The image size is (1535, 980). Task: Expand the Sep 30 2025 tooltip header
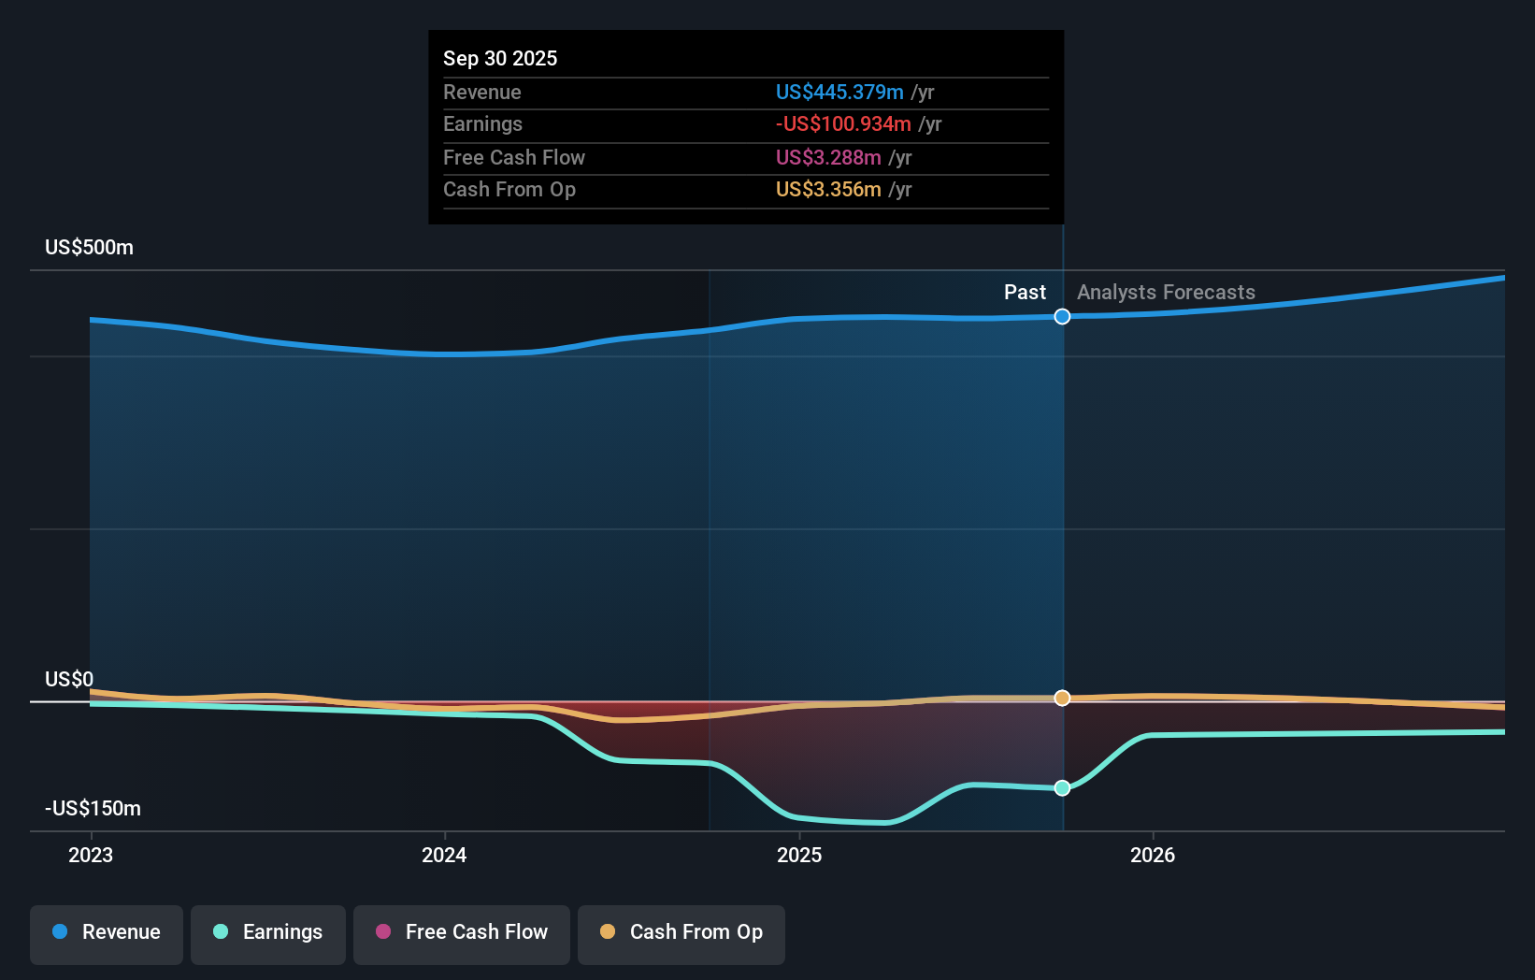pyautogui.click(x=500, y=58)
